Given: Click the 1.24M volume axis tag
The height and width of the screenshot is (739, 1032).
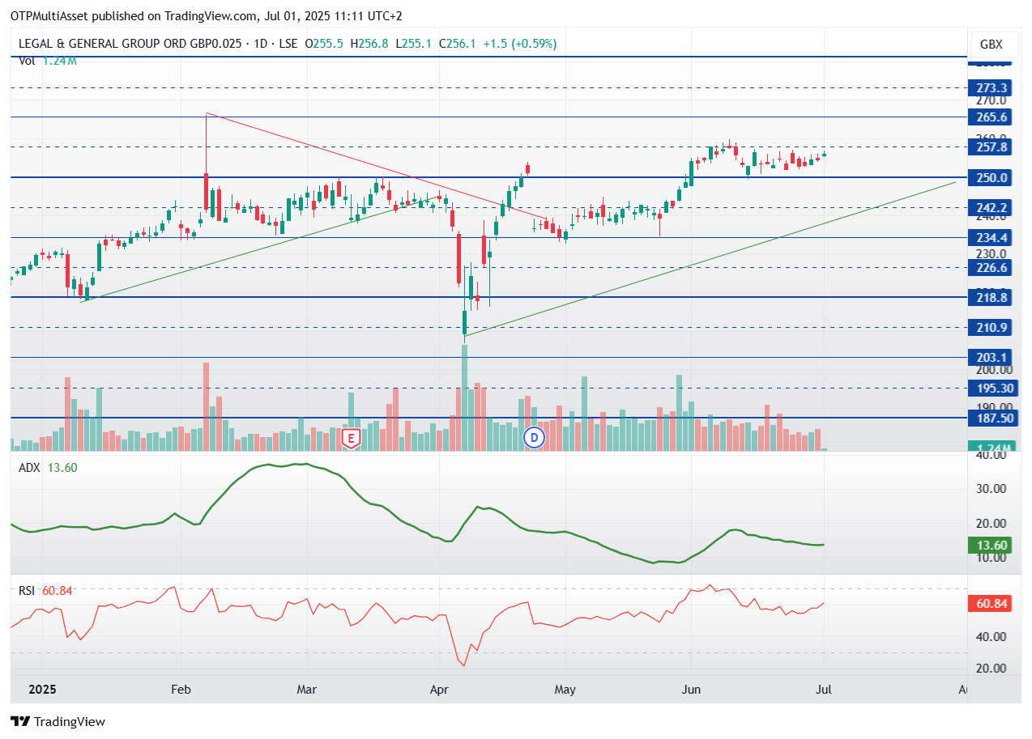Looking at the screenshot, I should pyautogui.click(x=991, y=447).
